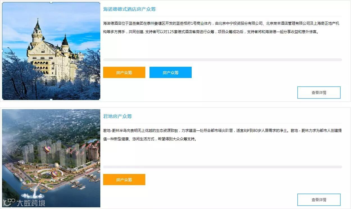View details (查看详情) for 海诺德 hotel project

coord(319,93)
